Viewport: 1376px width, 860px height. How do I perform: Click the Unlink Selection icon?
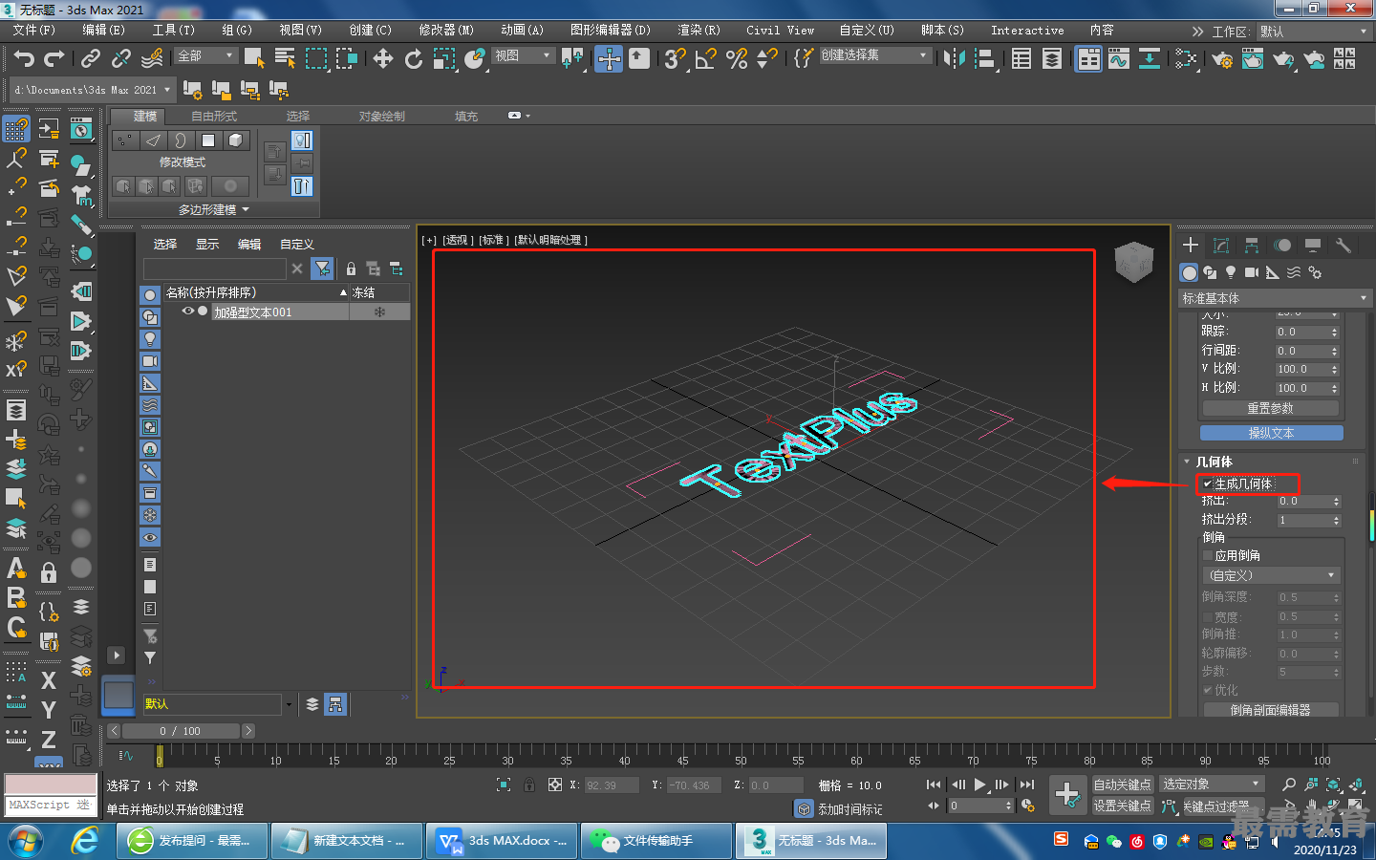tap(121, 59)
